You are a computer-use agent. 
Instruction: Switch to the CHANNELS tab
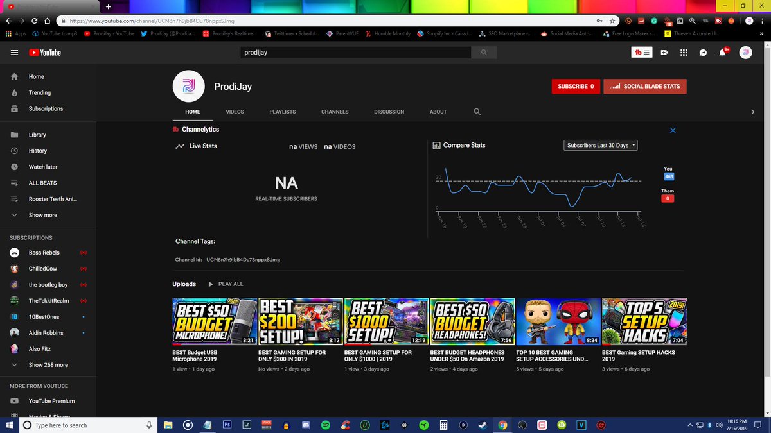[x=335, y=112]
